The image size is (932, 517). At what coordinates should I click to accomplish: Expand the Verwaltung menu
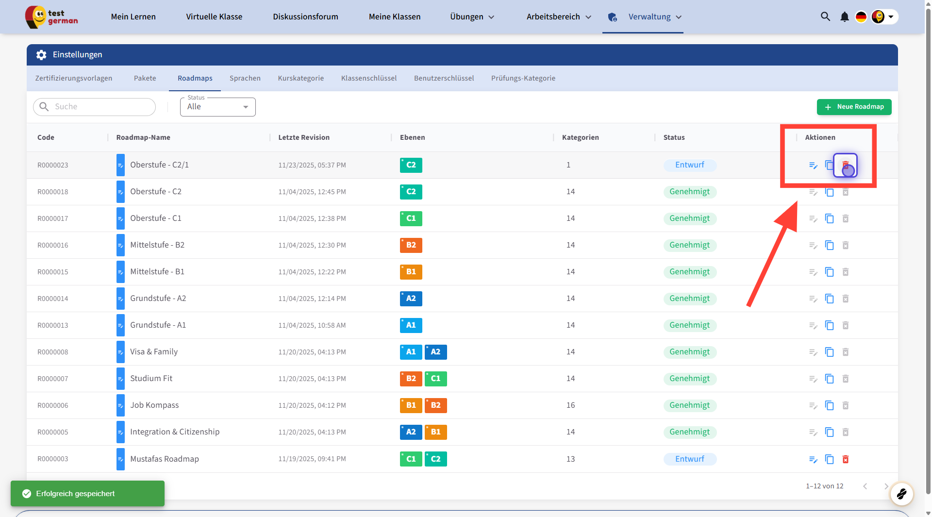click(x=654, y=17)
